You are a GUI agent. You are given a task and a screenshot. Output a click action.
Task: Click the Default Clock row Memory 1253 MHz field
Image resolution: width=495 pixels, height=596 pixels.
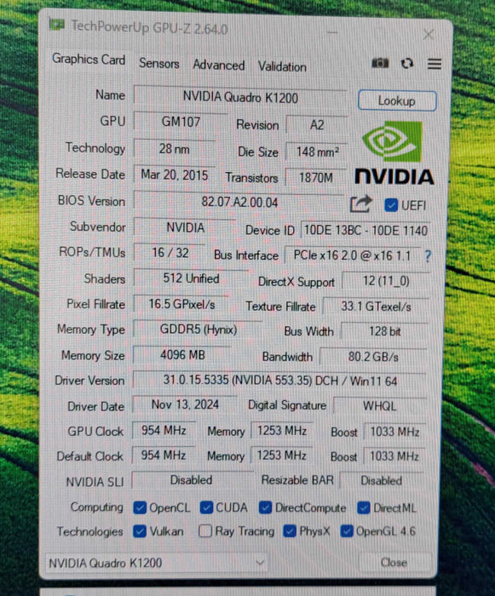point(281,456)
